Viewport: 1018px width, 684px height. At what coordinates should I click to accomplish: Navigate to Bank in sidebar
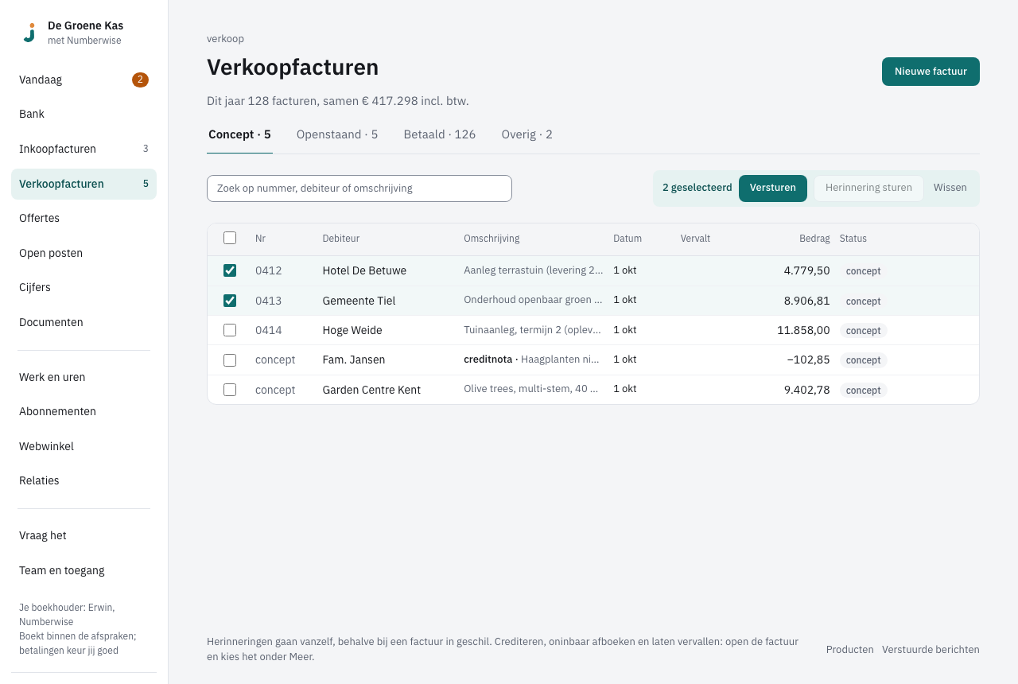pos(84,115)
